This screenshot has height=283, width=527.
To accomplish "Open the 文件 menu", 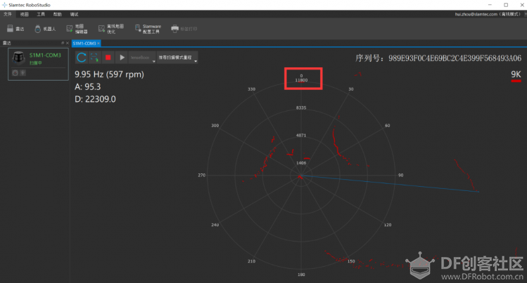I will click(8, 14).
